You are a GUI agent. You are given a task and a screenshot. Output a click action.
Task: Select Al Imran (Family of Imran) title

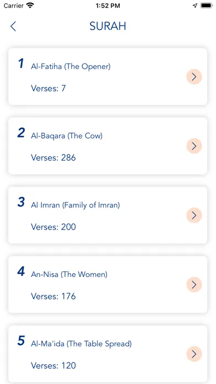point(75,205)
